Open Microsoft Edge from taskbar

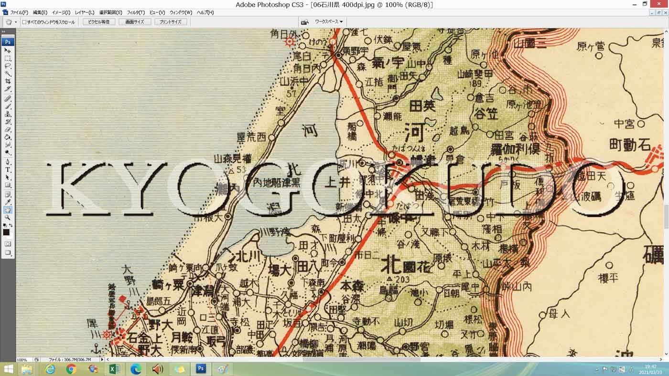[x=136, y=369]
